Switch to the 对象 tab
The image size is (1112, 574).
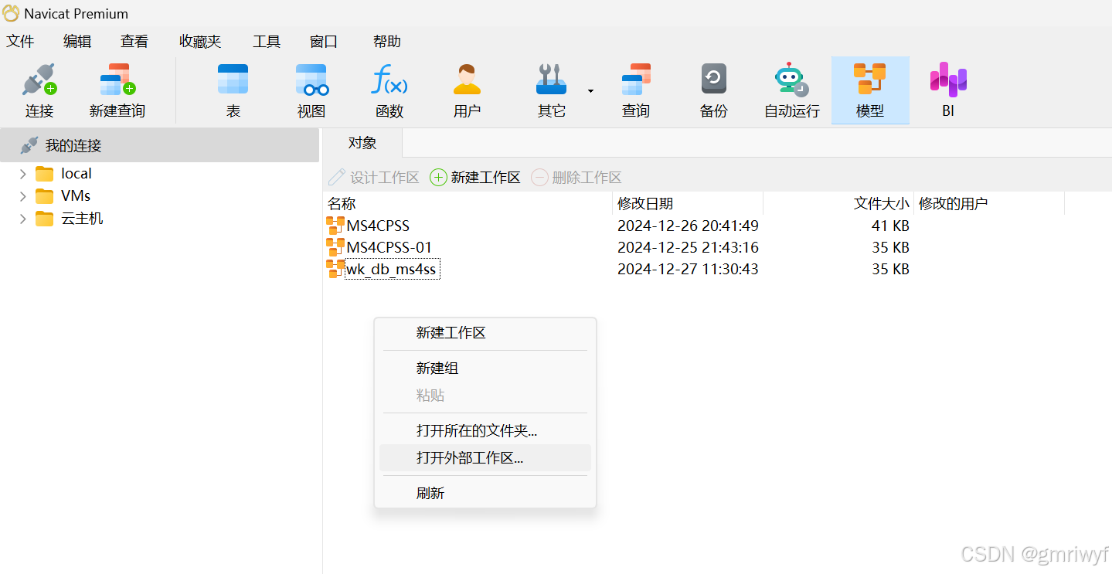coord(362,143)
